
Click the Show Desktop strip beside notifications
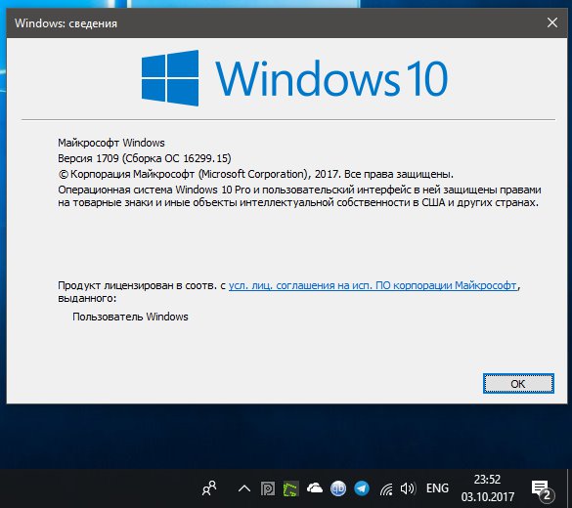pyautogui.click(x=569, y=488)
